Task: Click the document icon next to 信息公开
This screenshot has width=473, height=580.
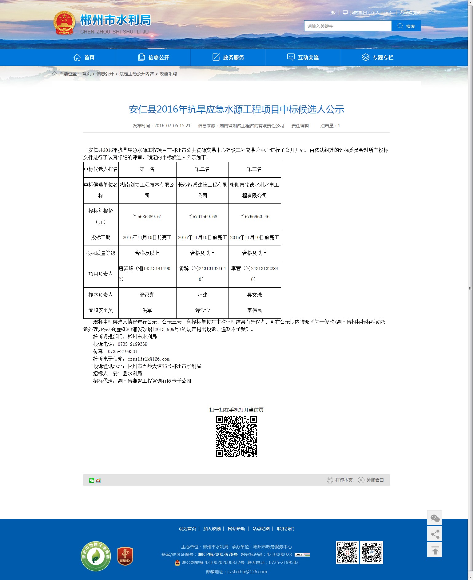Action: pyautogui.click(x=141, y=57)
